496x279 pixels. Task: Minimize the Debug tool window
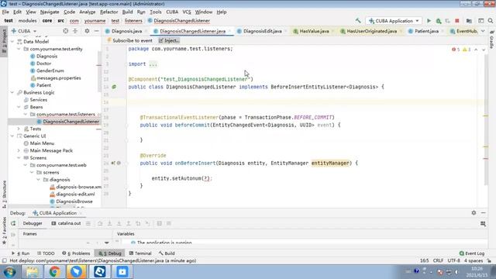484,213
